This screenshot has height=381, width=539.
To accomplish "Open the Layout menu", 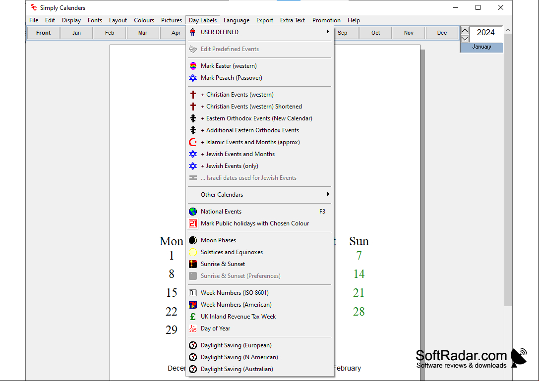I will pyautogui.click(x=118, y=20).
